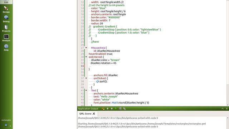Image resolution: width=229 pixels, height=129 pixels.
Task: Close the Application Output pane
Action: 226,109
